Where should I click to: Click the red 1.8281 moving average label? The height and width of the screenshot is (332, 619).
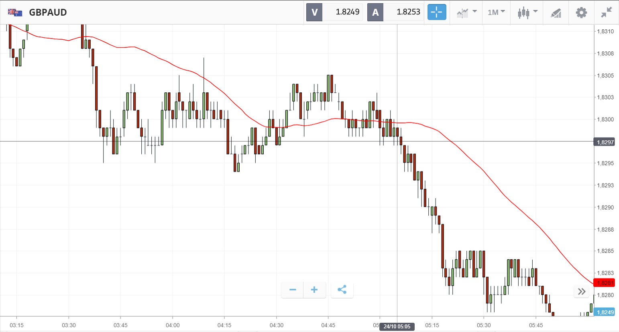[604, 283]
